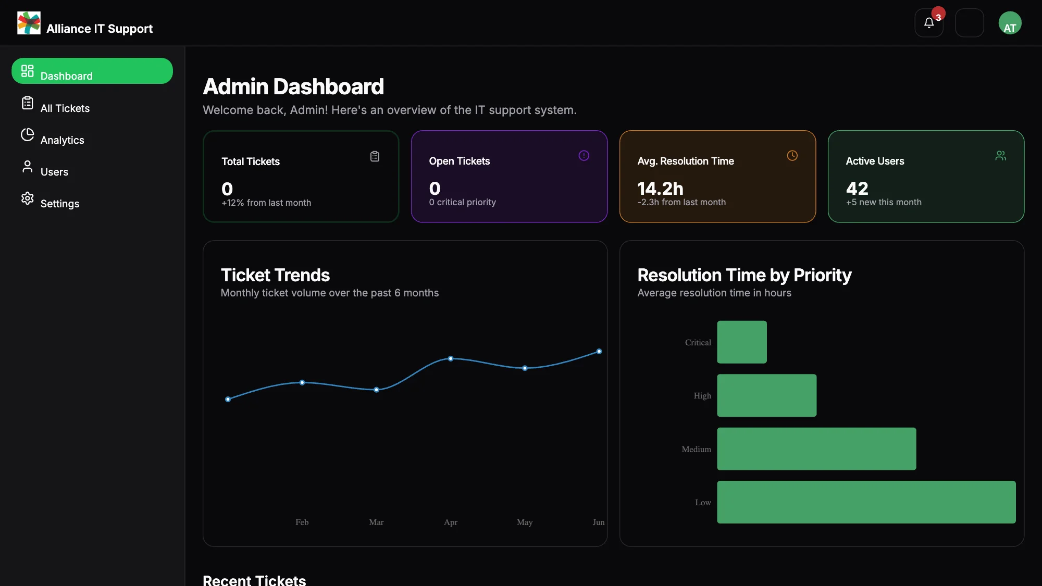The height and width of the screenshot is (586, 1042).
Task: Click the Critical bar in resolution chart
Action: [x=742, y=342]
